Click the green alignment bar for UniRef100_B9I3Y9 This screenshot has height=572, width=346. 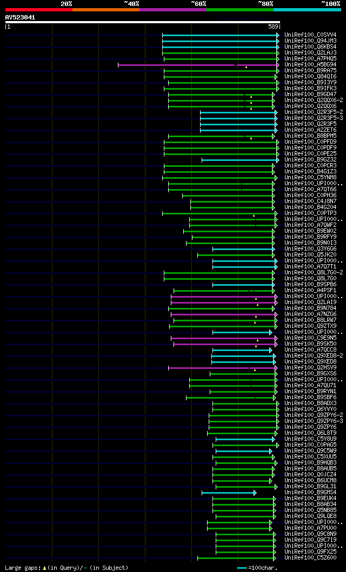pos(223,83)
